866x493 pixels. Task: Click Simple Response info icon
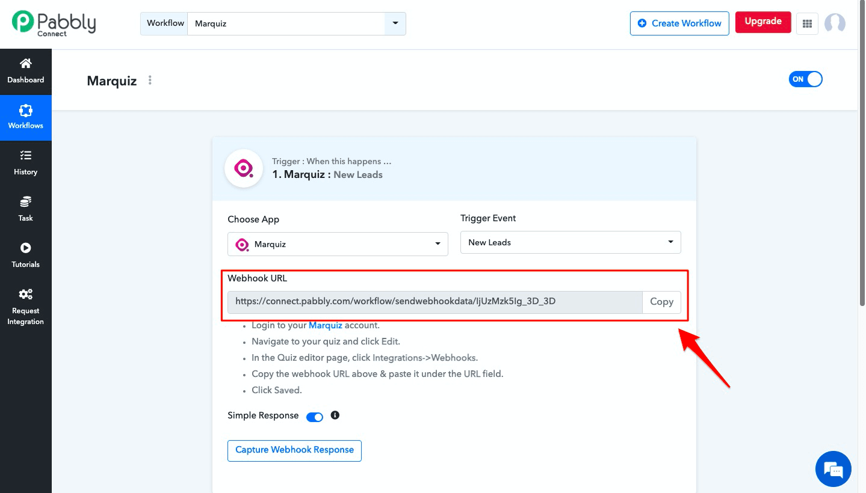point(335,415)
